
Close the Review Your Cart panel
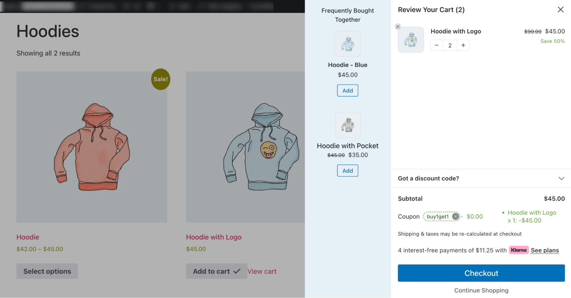coord(560,9)
